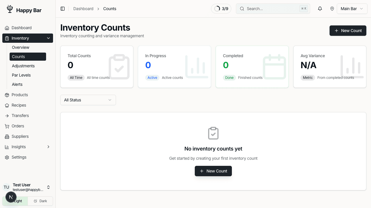Click the Happy Bar logo icon
Screen dimensions: 371x208
(10, 9)
